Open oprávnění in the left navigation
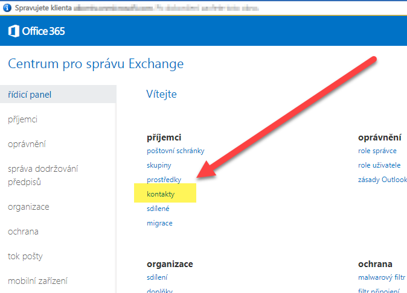 [27, 144]
